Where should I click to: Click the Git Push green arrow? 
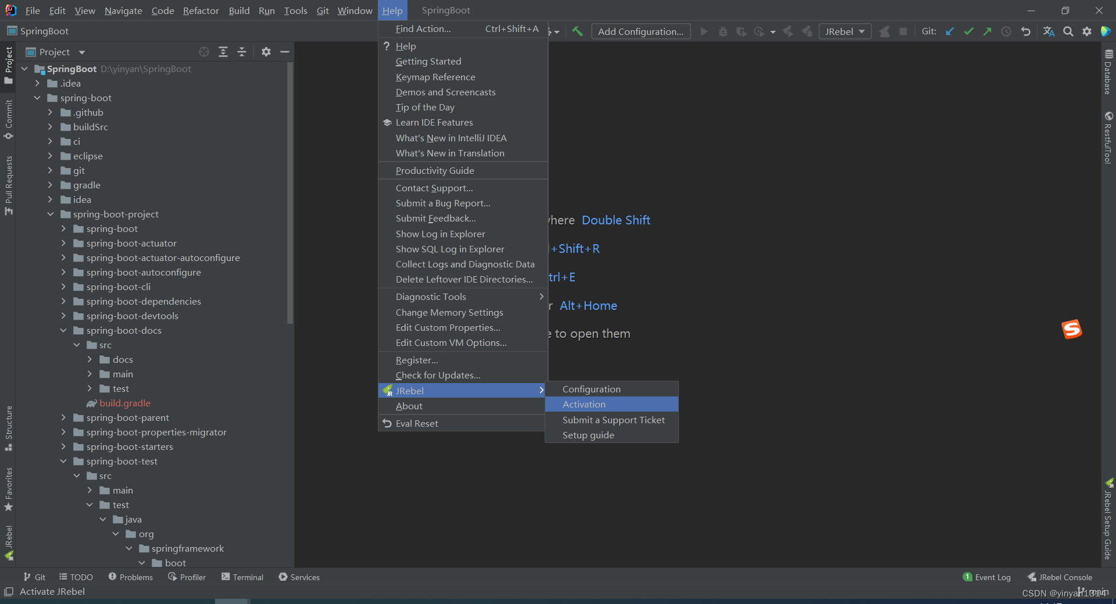pyautogui.click(x=987, y=31)
